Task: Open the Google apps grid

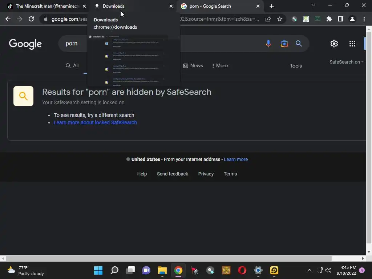Action: pyautogui.click(x=352, y=44)
